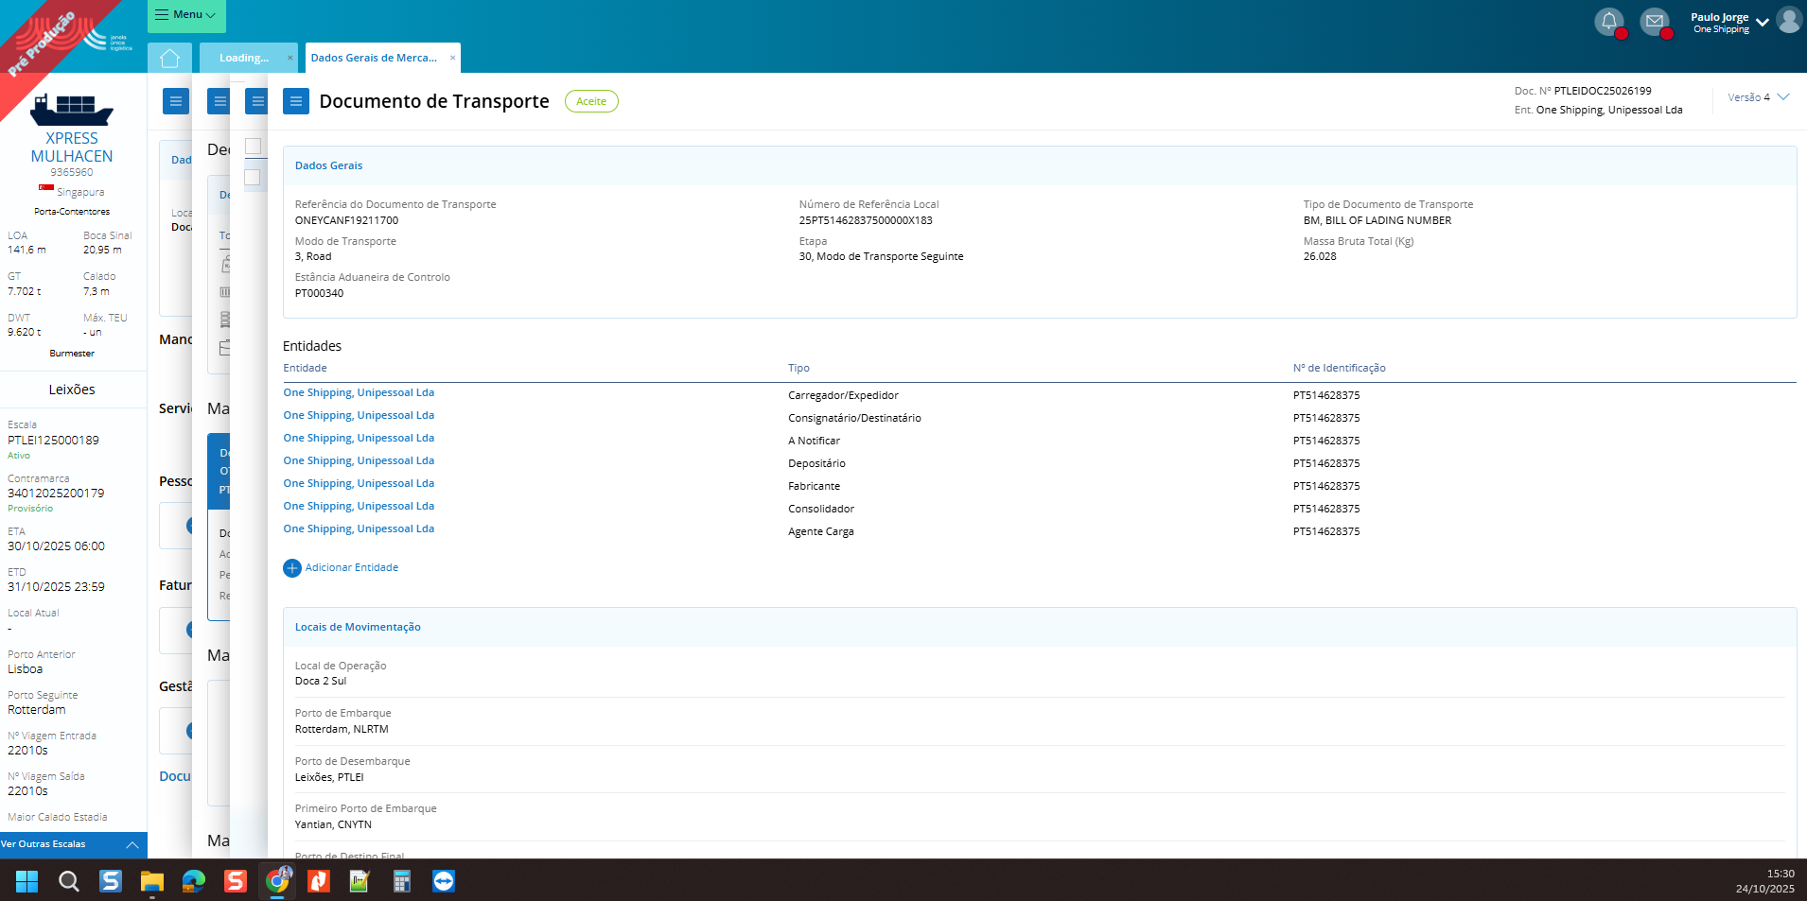This screenshot has height=901, width=1807.
Task: Switch to the Loading... tab
Action: (244, 59)
